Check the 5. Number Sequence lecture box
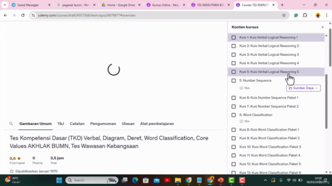 (233, 81)
